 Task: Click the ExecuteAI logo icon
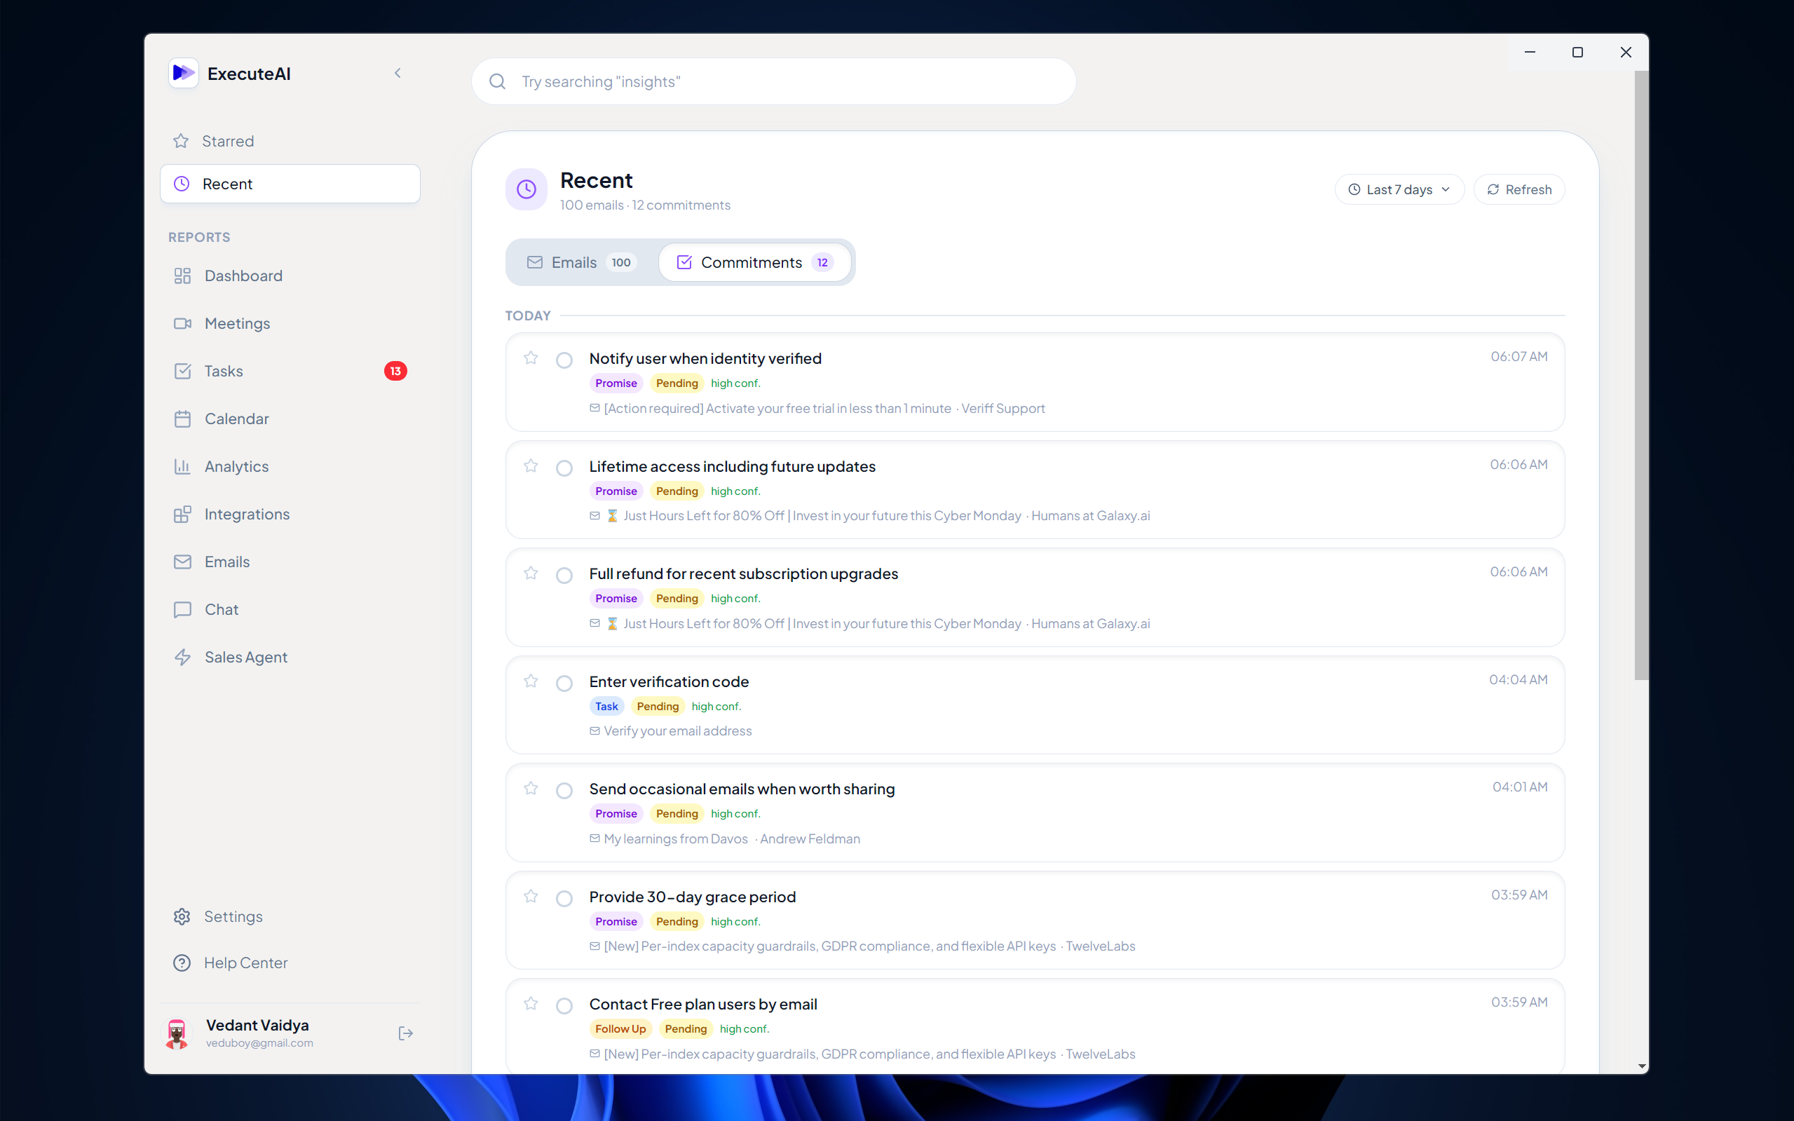[183, 74]
